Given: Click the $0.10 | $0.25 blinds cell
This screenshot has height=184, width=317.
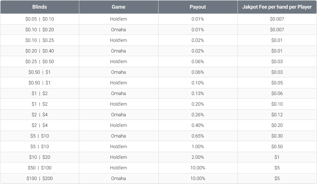Looking at the screenshot, I should (40, 40).
